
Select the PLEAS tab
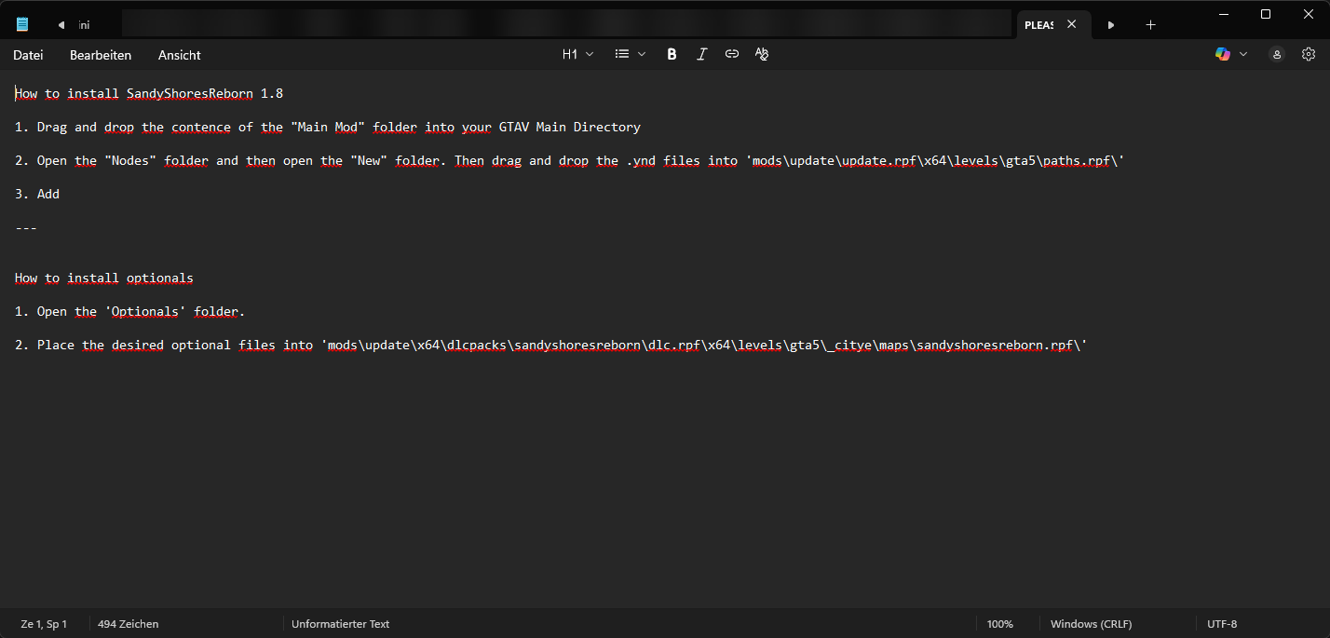[1039, 25]
